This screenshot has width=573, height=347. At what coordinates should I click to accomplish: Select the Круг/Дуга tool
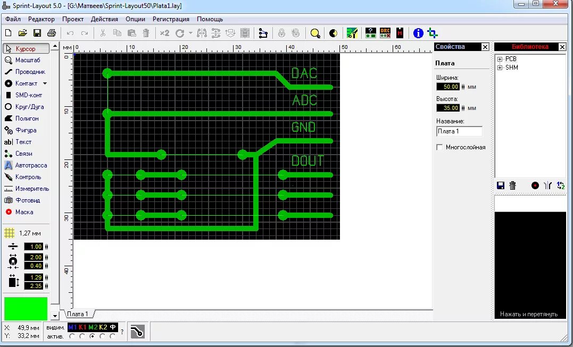[x=26, y=107]
